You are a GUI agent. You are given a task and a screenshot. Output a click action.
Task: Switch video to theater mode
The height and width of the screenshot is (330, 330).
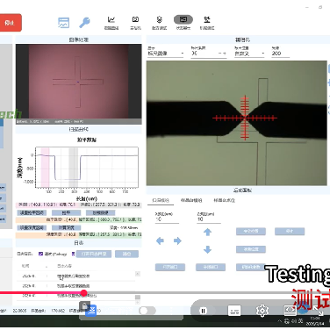(x=290, y=311)
